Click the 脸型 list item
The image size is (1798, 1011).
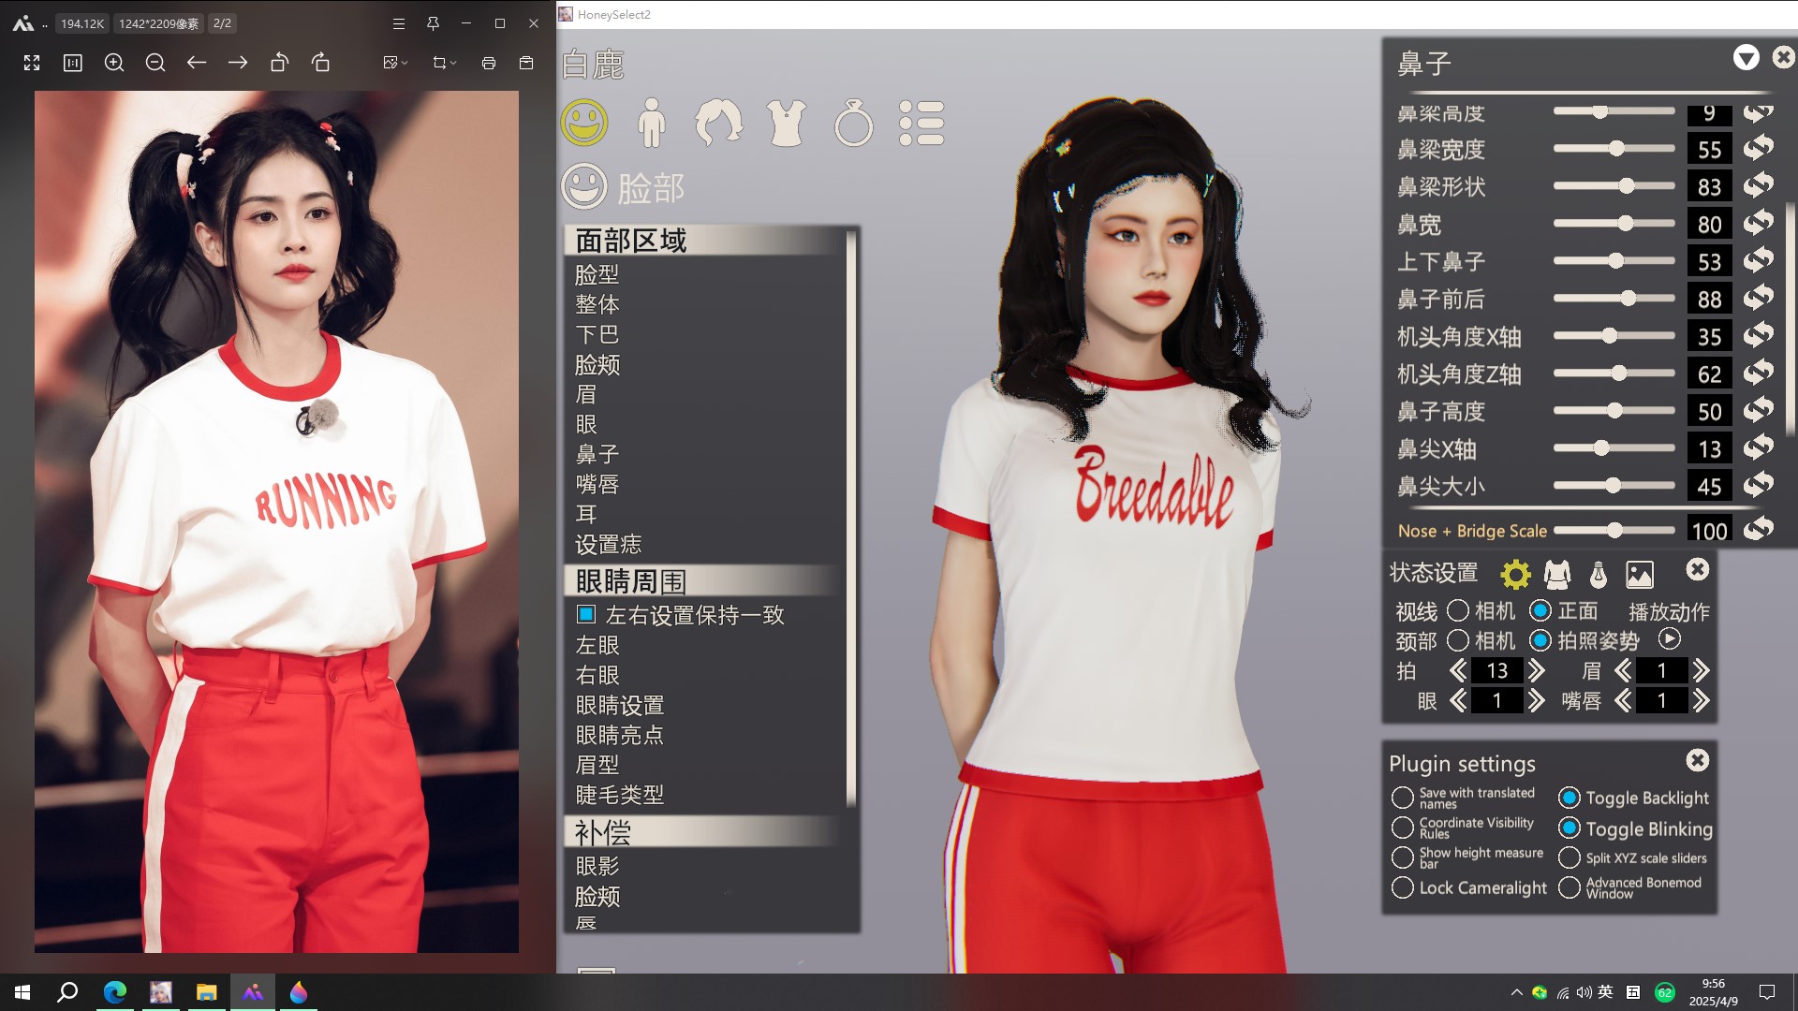[x=597, y=274]
